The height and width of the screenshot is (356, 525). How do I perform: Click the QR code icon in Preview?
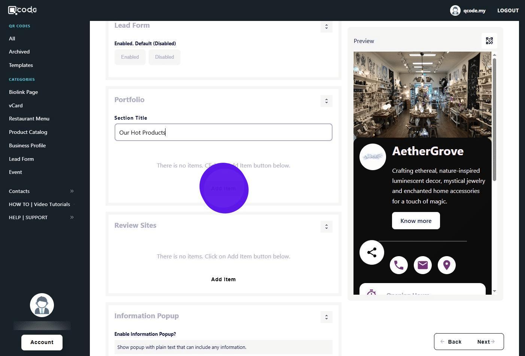(x=489, y=41)
